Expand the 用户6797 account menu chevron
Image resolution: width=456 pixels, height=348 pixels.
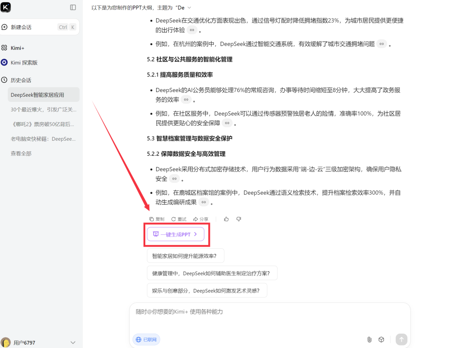(x=73, y=343)
